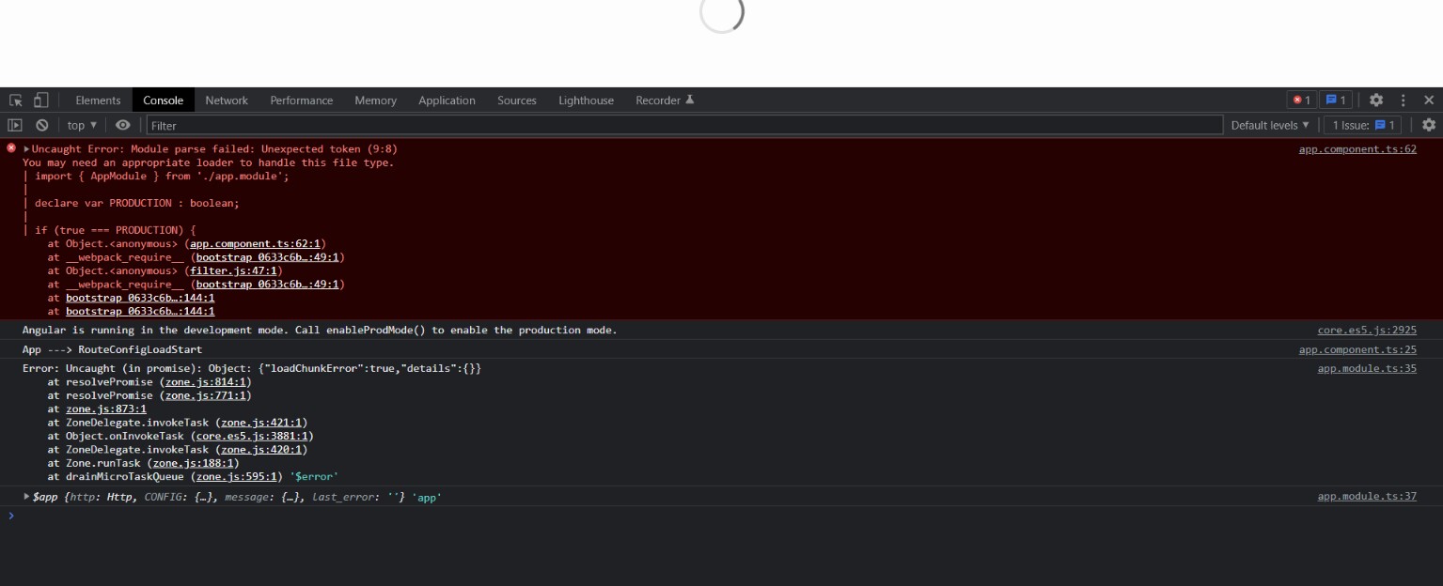
Task: Open the rightmost filter bar settings gear
Action: (1428, 125)
